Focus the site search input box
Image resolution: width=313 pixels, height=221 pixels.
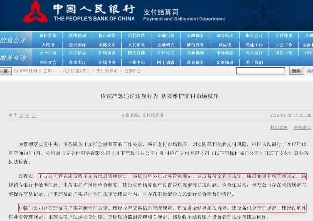(x=260, y=71)
